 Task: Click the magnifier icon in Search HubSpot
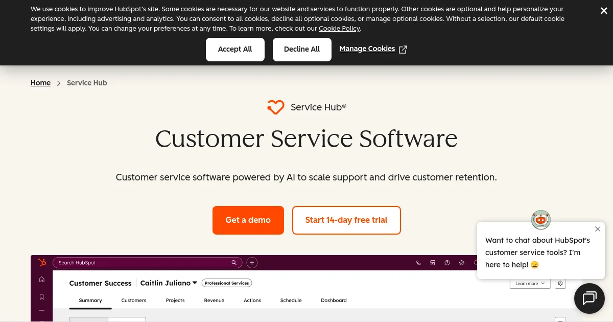click(x=234, y=263)
